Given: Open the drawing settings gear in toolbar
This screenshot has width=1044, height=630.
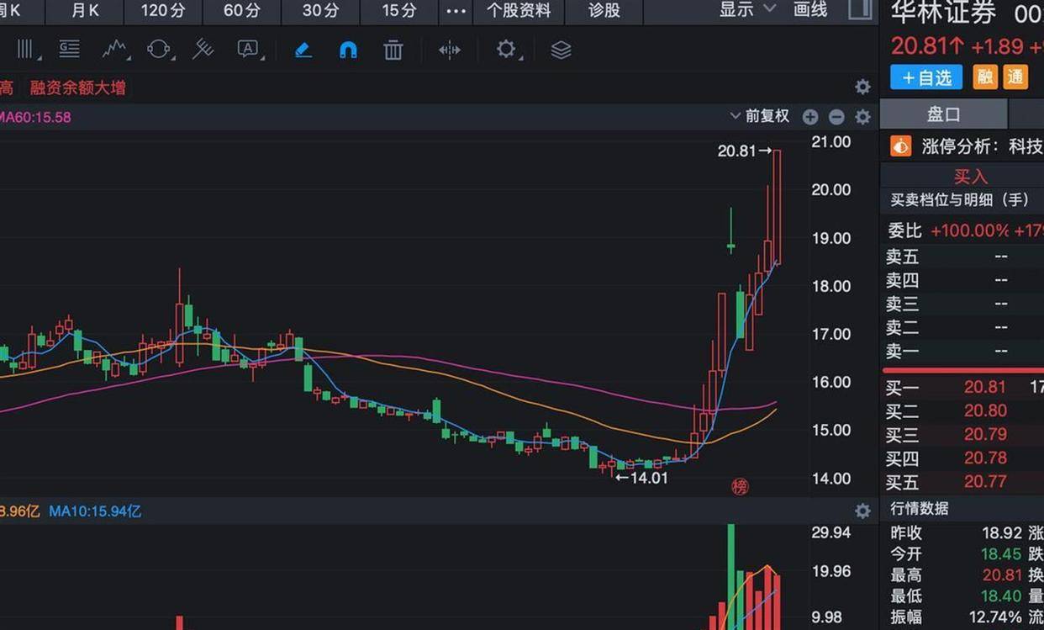Looking at the screenshot, I should [x=506, y=50].
